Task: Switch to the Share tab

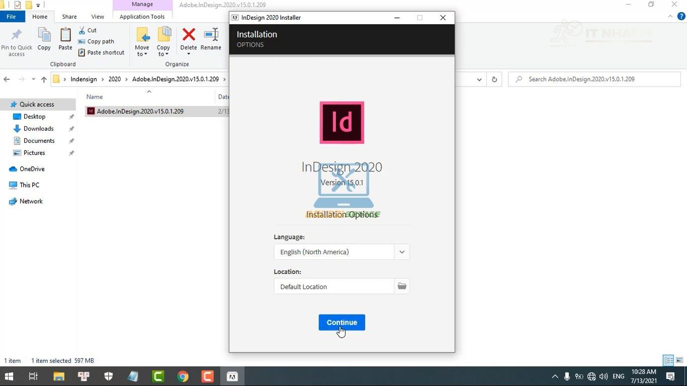Action: coord(69,16)
